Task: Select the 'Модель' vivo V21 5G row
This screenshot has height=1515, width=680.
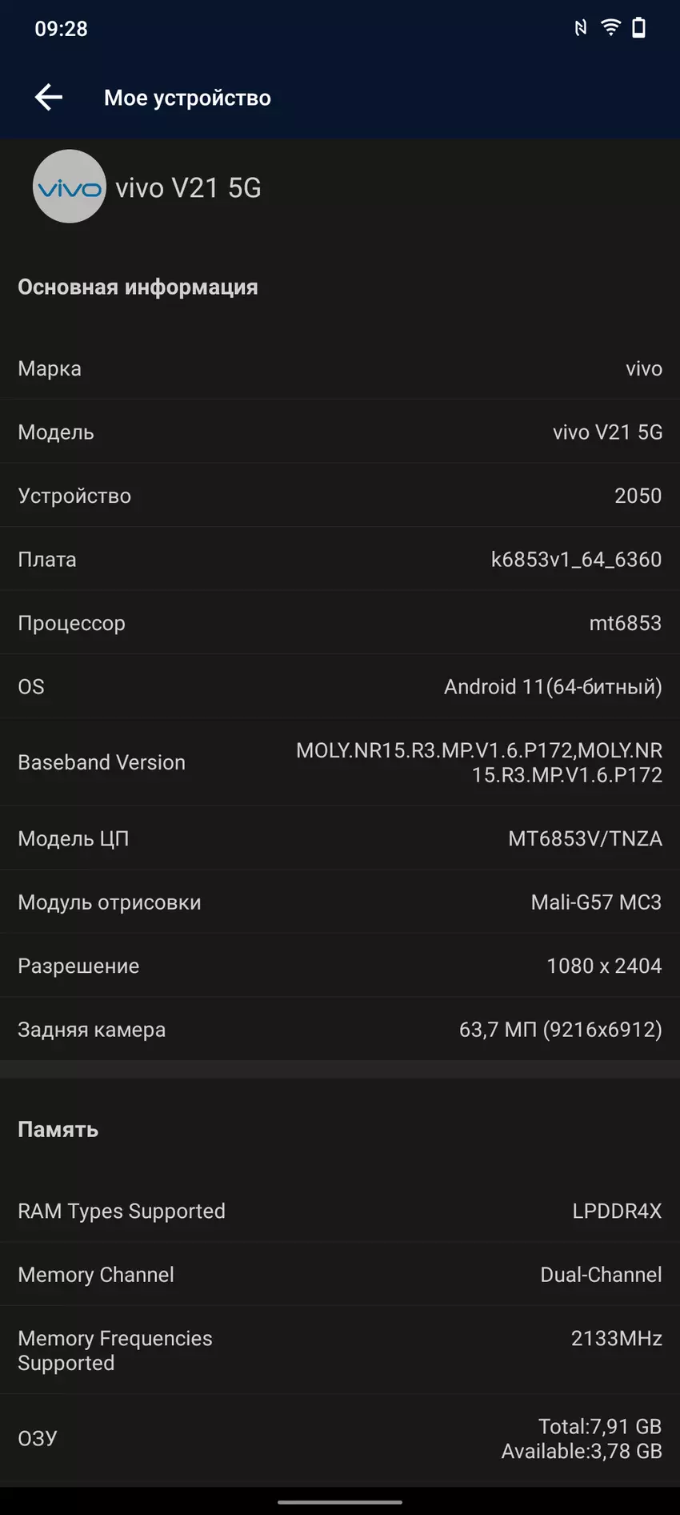Action: click(340, 432)
